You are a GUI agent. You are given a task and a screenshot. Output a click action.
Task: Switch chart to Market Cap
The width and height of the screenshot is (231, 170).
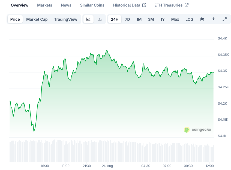point(37,19)
